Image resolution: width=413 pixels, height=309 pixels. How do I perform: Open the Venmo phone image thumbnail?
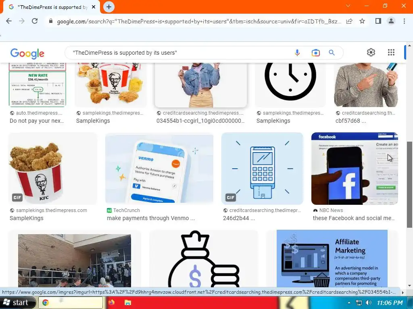click(159, 169)
